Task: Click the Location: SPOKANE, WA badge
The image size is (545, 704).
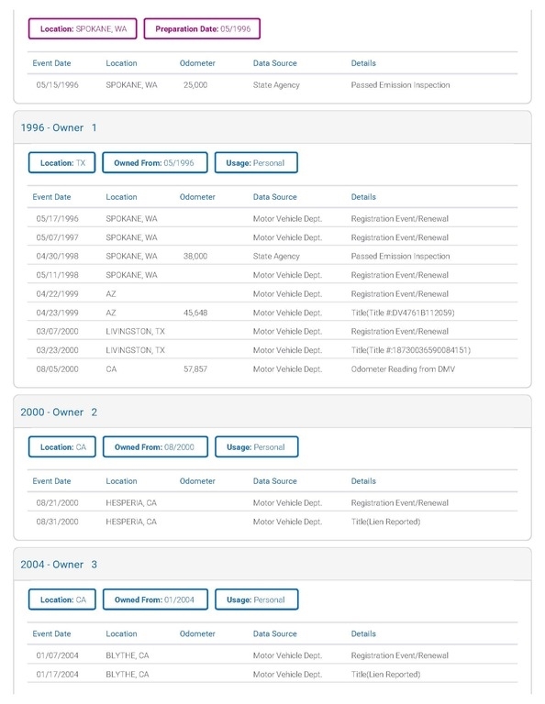Action: pos(83,28)
